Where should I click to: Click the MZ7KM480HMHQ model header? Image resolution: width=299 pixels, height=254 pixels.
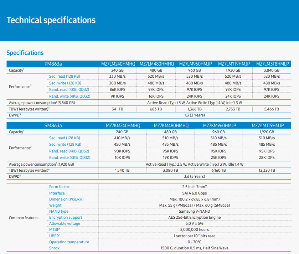coord(171,125)
